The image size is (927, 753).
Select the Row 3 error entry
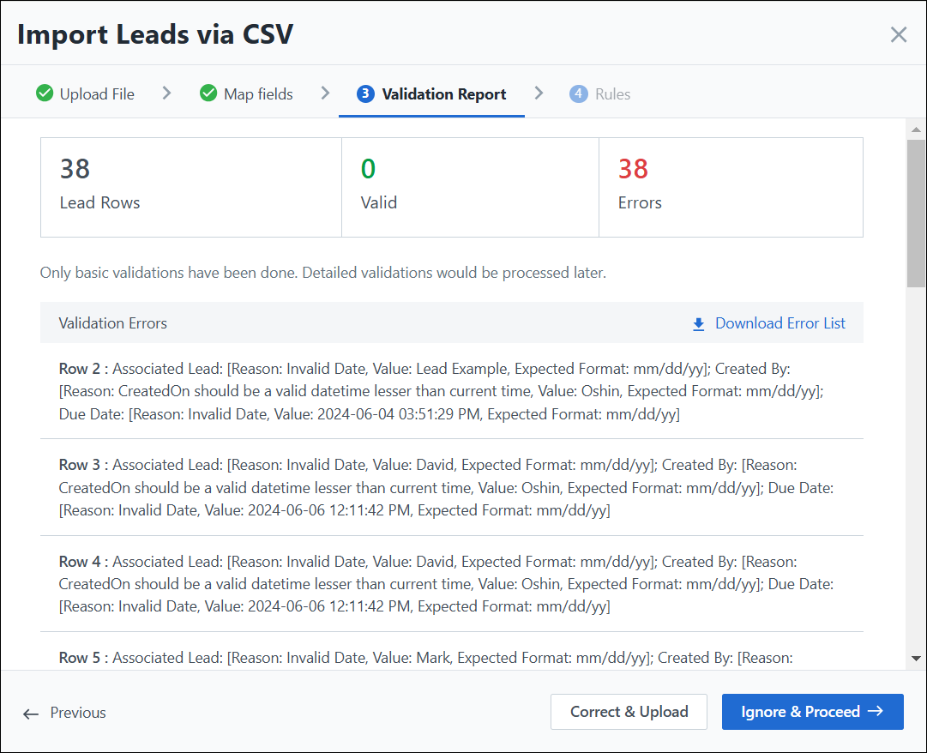coord(452,488)
